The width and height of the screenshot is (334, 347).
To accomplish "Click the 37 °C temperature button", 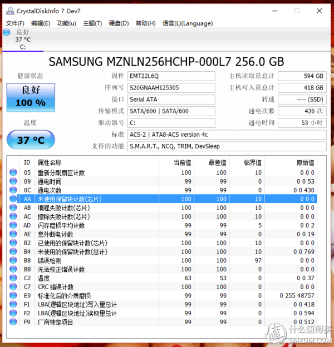I will [31, 140].
